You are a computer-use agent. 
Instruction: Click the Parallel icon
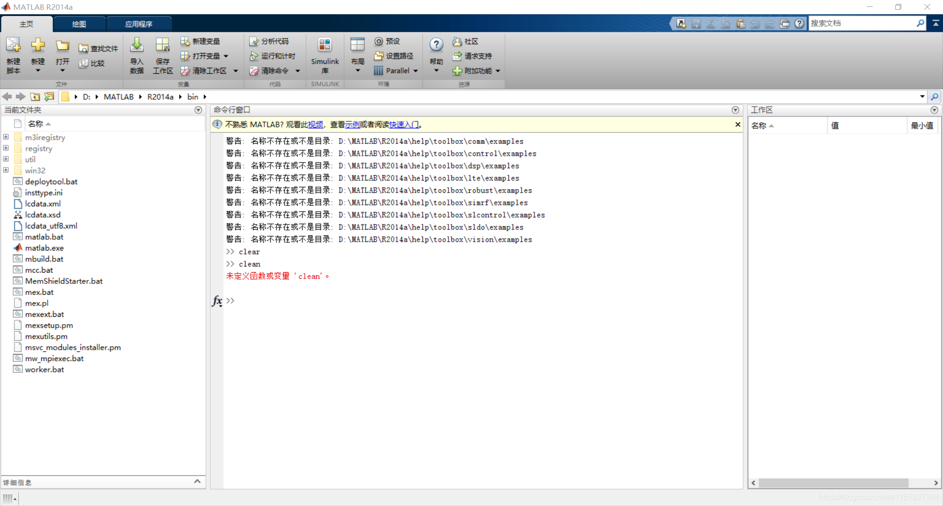click(378, 71)
